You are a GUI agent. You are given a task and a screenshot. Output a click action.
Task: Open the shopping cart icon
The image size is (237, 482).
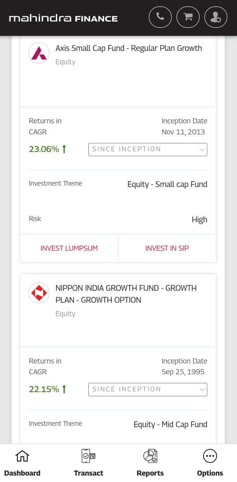click(x=188, y=17)
